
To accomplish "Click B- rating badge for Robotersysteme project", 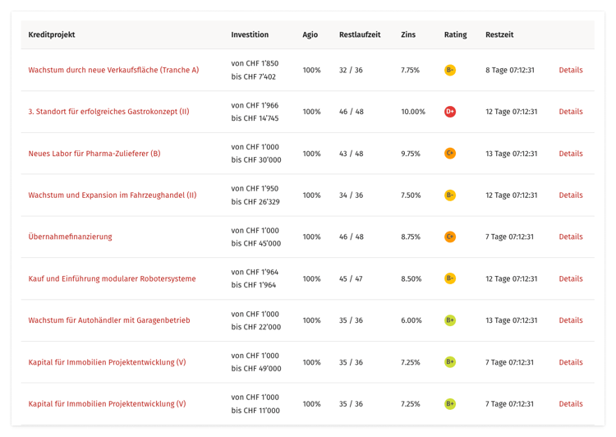I will [x=449, y=278].
